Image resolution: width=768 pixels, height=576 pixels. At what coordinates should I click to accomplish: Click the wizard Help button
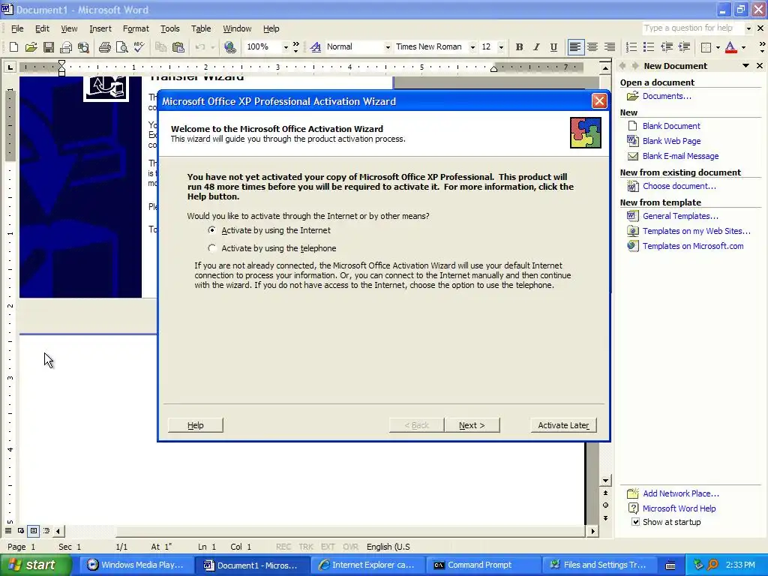tap(196, 425)
